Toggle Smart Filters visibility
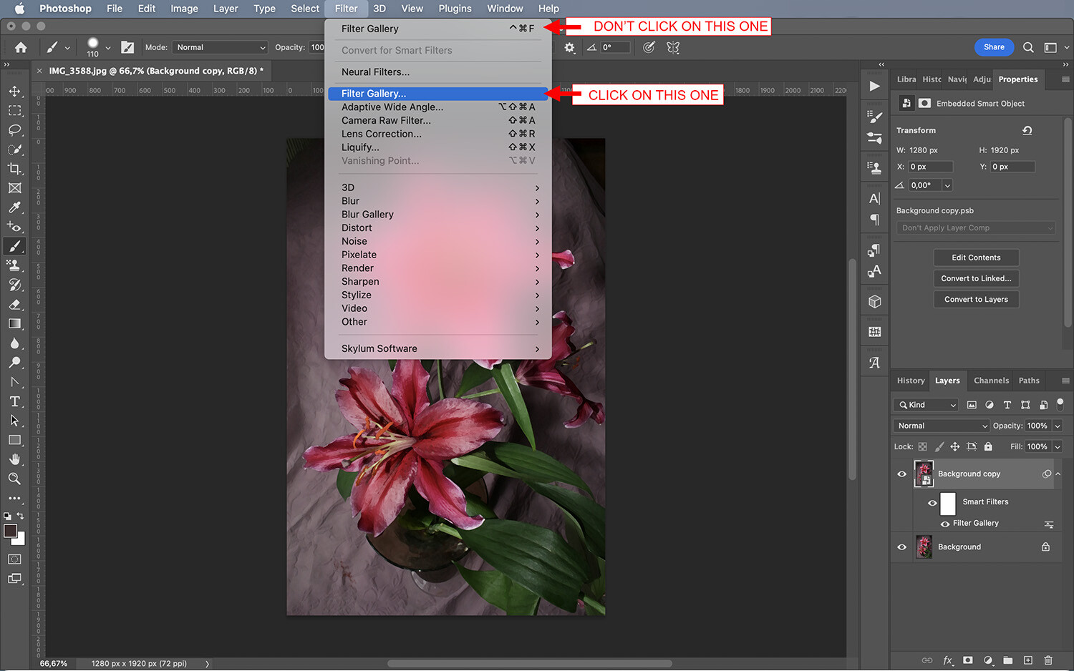 [934, 504]
